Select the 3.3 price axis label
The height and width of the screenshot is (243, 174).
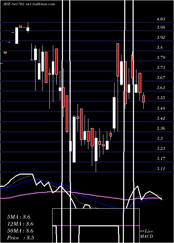pyautogui.click(x=159, y=138)
